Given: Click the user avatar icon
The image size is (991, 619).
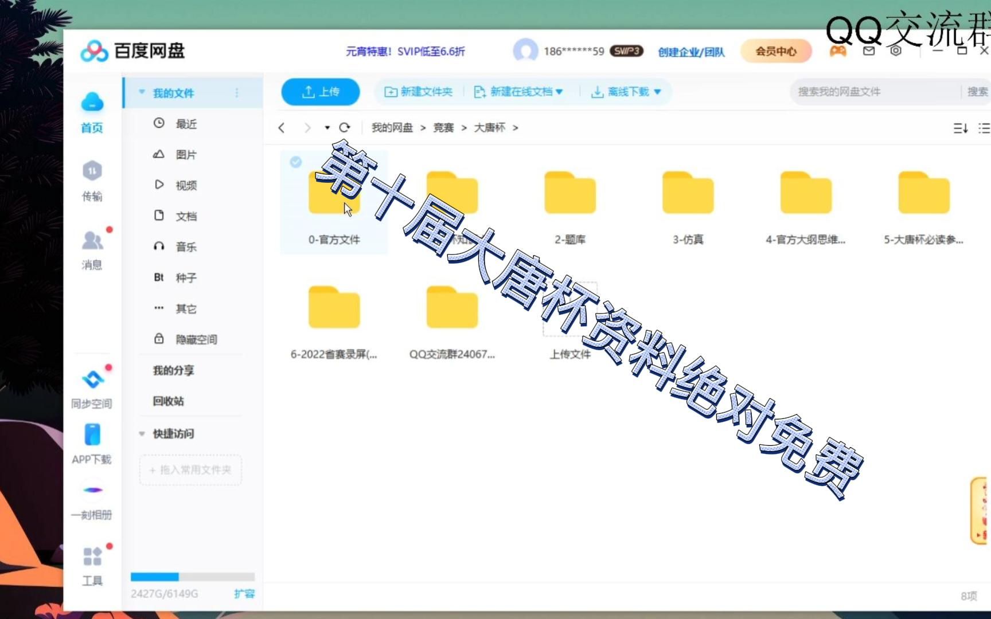Looking at the screenshot, I should coord(525,50).
